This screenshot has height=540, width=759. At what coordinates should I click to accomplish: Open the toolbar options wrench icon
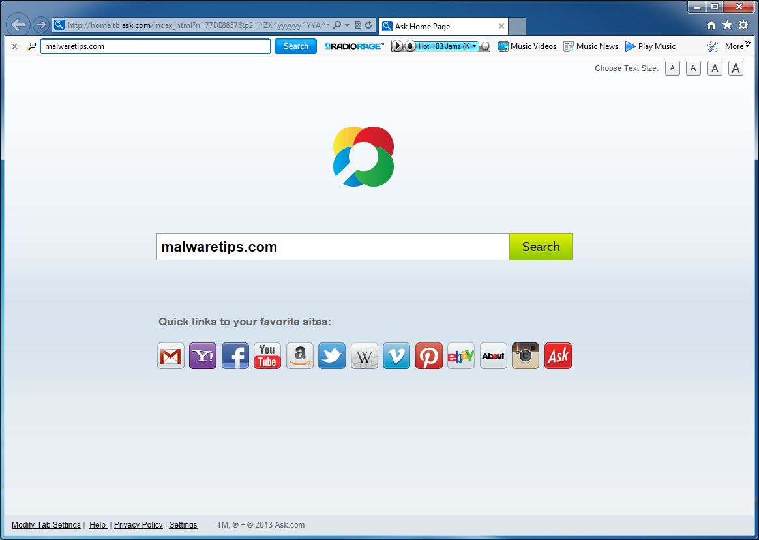[x=713, y=46]
